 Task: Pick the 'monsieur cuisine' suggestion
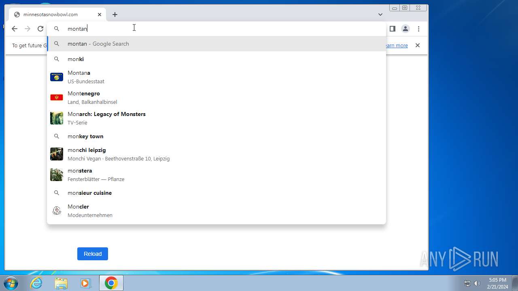[x=217, y=193]
